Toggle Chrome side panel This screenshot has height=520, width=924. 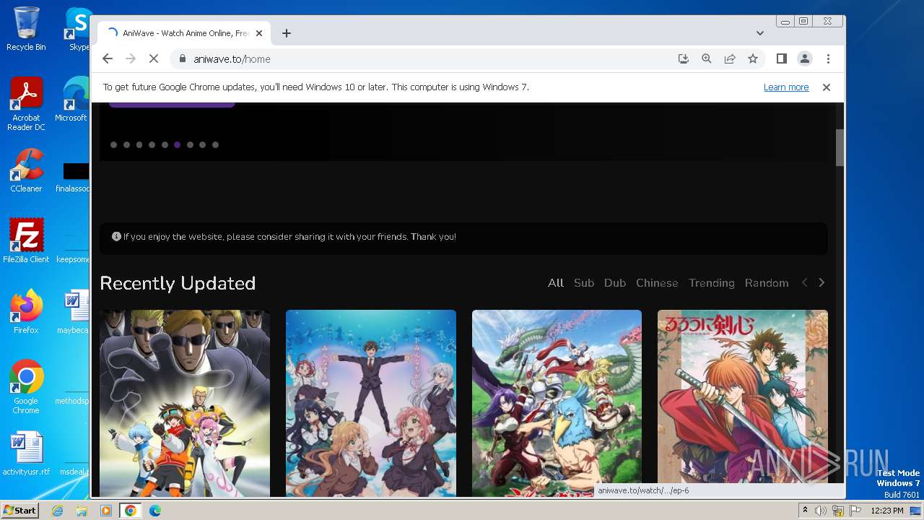coord(782,59)
